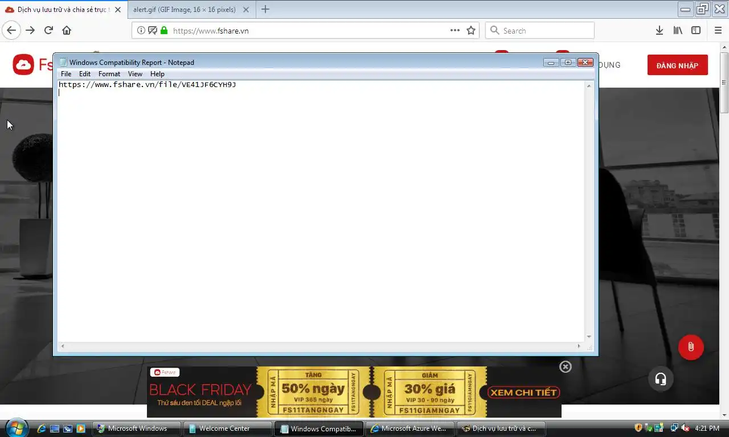Click the fshare.vn link text in Notepad
This screenshot has height=437, width=729.
(148, 85)
